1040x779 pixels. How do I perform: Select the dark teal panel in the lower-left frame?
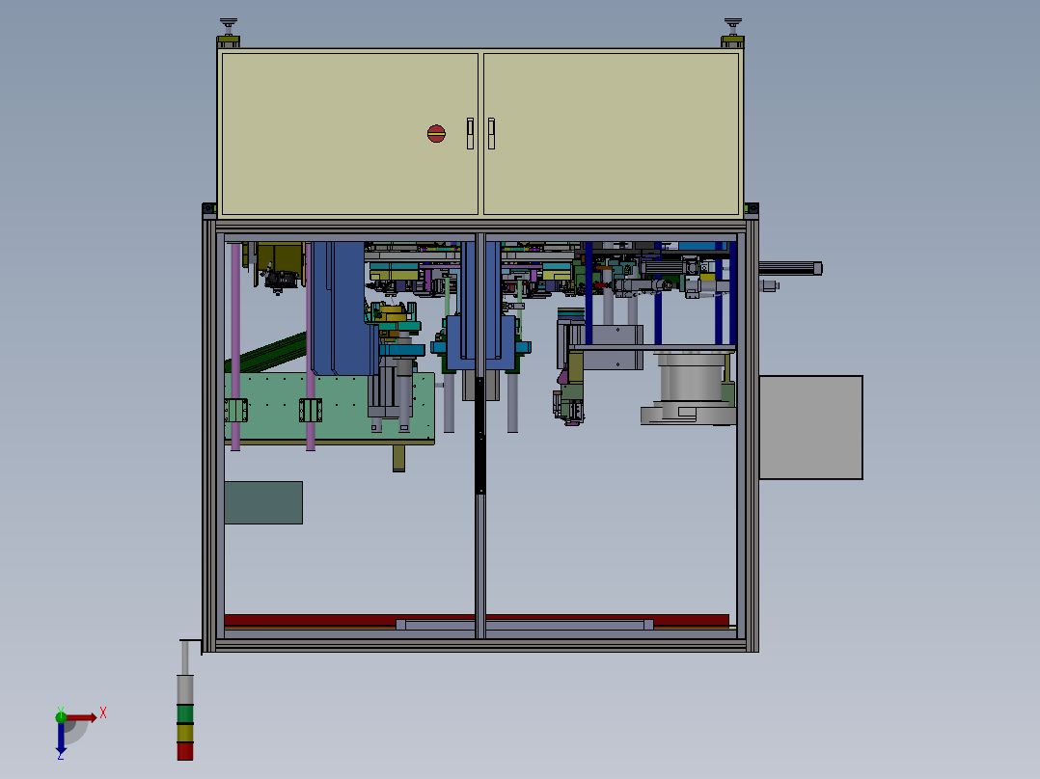tap(263, 502)
